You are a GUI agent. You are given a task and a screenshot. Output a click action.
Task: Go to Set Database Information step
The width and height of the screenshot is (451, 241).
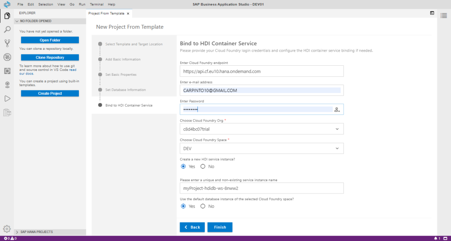(x=126, y=90)
